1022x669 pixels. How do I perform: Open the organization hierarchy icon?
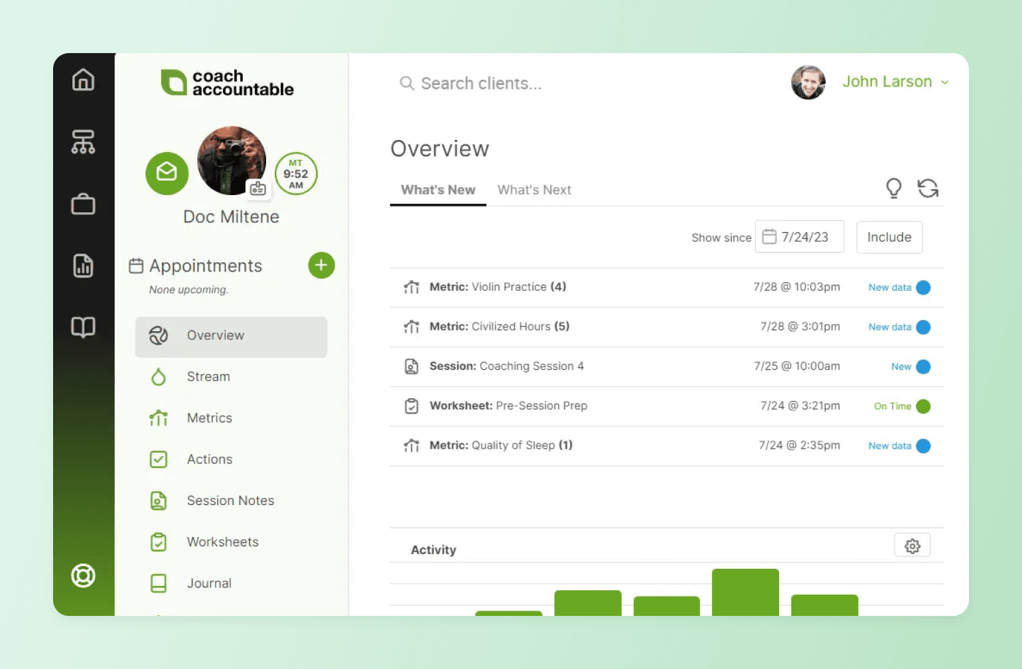click(x=83, y=141)
